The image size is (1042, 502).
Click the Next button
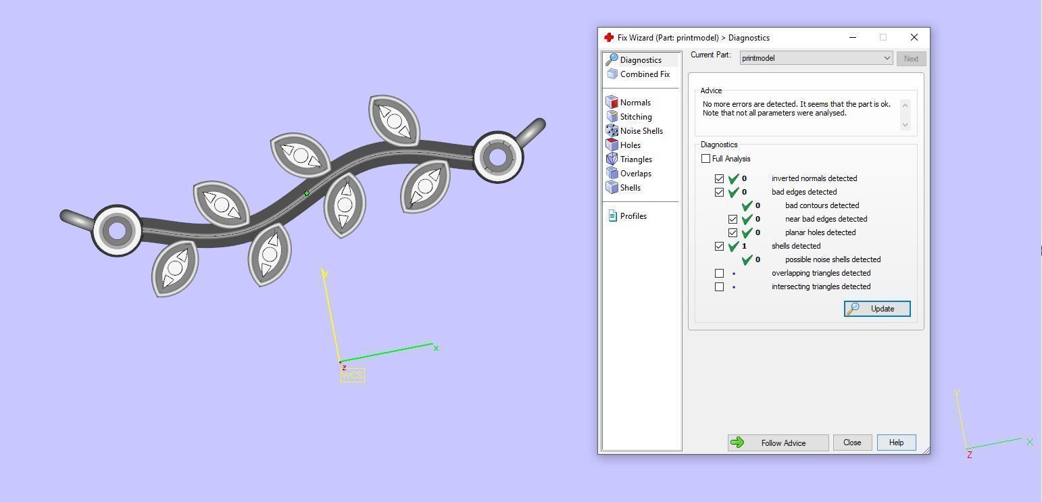coord(911,58)
